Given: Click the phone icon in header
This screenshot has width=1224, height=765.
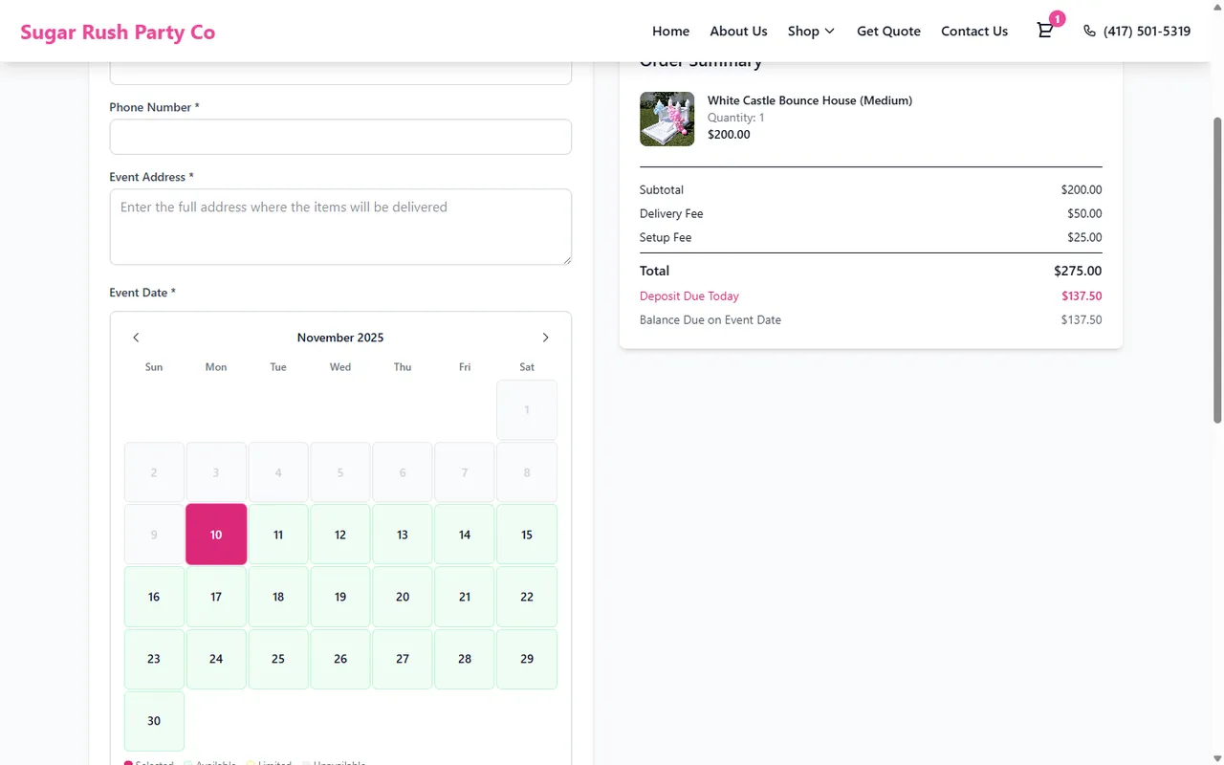Looking at the screenshot, I should pos(1089,31).
